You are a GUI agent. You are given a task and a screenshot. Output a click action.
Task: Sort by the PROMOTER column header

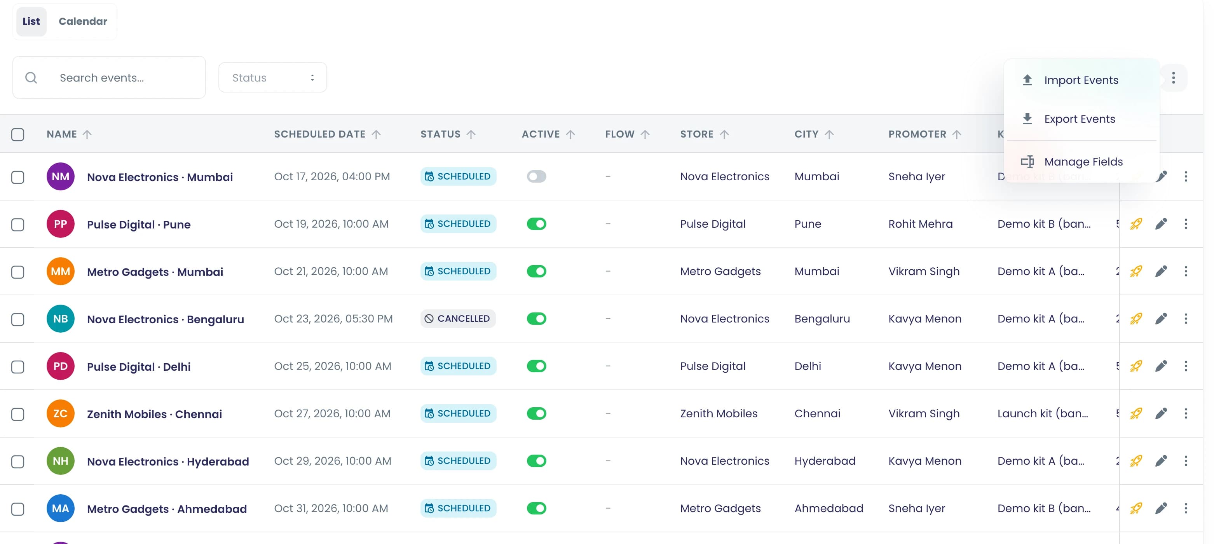click(924, 134)
